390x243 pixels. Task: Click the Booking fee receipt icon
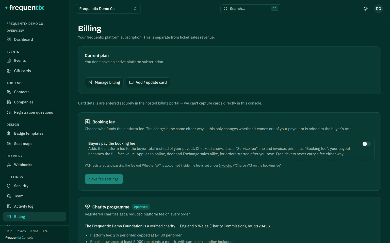coord(87,122)
